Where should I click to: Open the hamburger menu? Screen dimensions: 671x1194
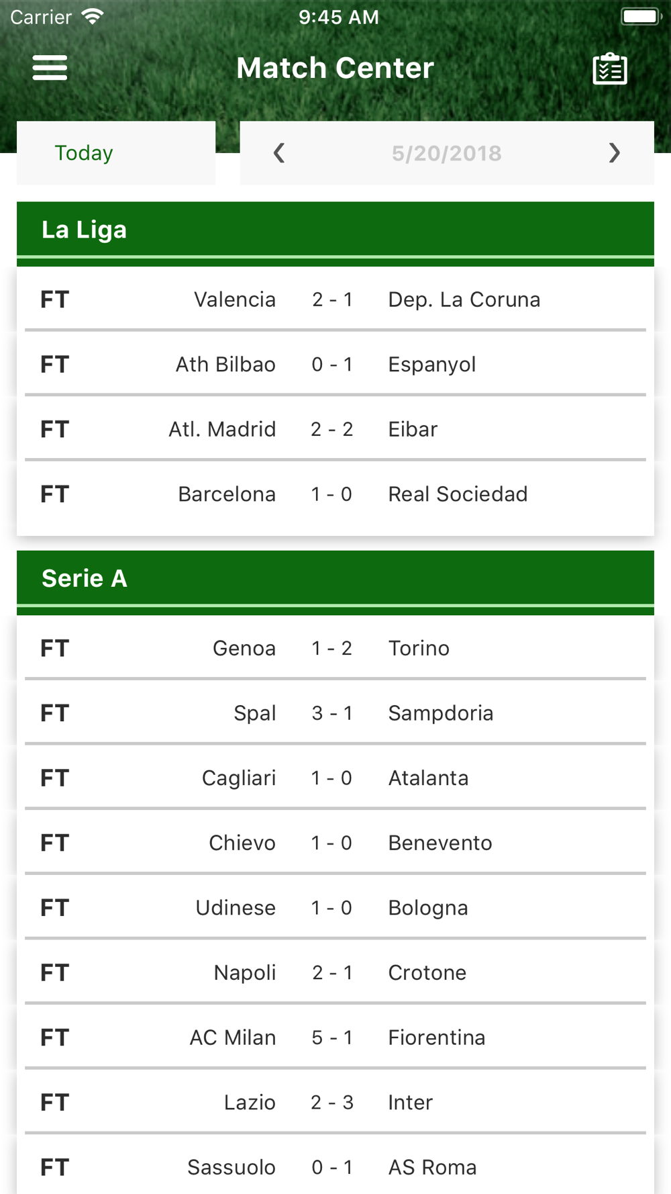[x=50, y=68]
